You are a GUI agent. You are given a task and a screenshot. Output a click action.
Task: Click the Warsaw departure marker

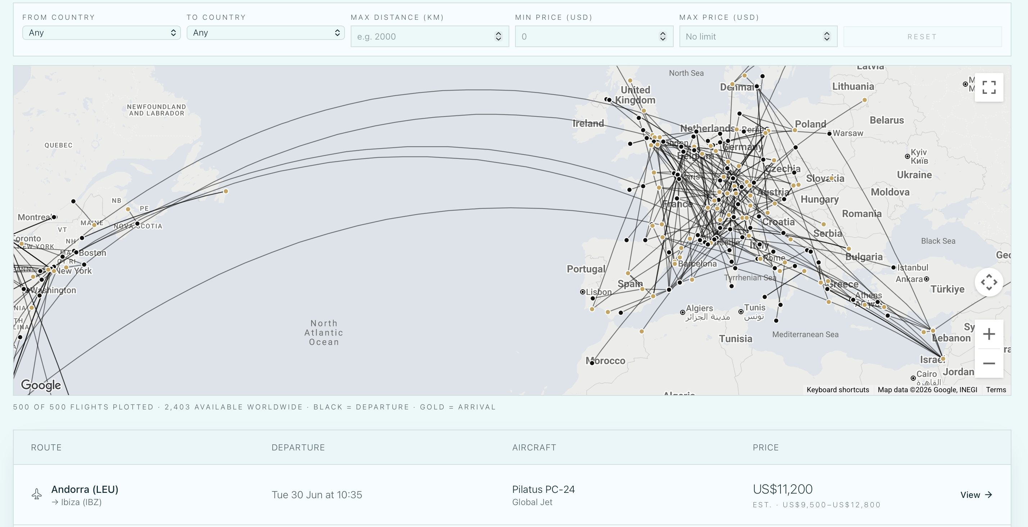click(x=829, y=134)
